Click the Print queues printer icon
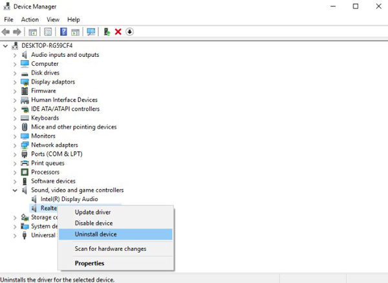 coord(25,163)
